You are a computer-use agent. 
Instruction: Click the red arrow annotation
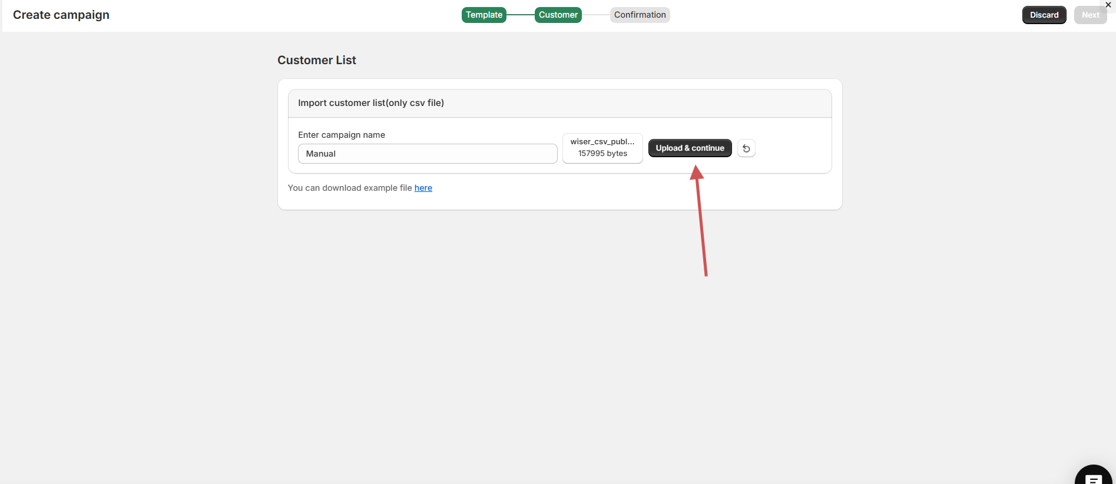(x=701, y=223)
